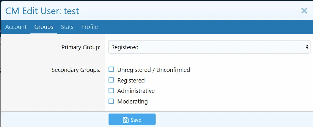The image size is (313, 127).
Task: Open the Stats tab
Action: coord(67,27)
